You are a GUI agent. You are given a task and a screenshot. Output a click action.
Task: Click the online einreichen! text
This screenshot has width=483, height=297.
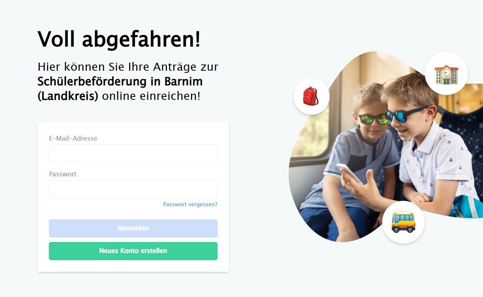point(151,96)
